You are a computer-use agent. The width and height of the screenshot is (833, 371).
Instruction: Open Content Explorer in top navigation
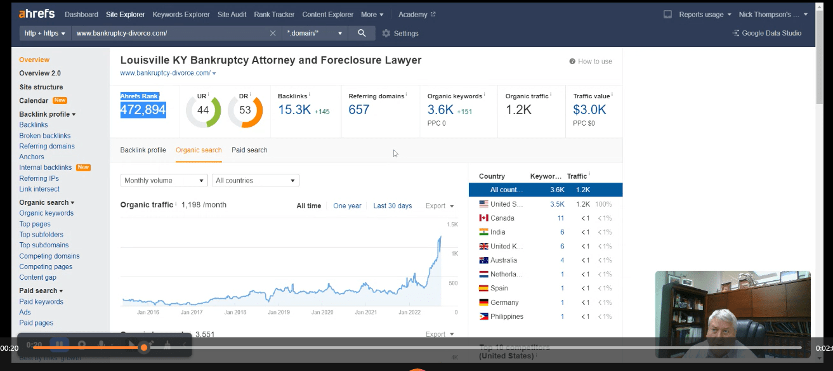pyautogui.click(x=328, y=15)
